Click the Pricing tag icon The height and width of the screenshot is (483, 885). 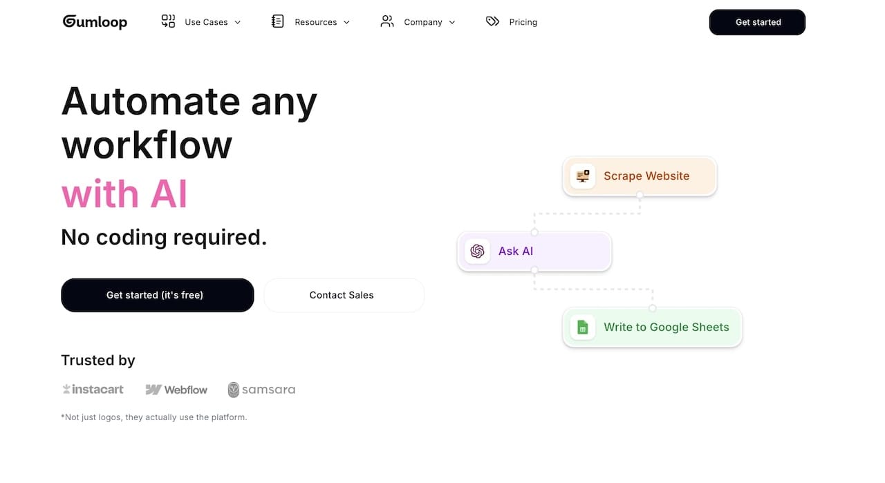492,21
